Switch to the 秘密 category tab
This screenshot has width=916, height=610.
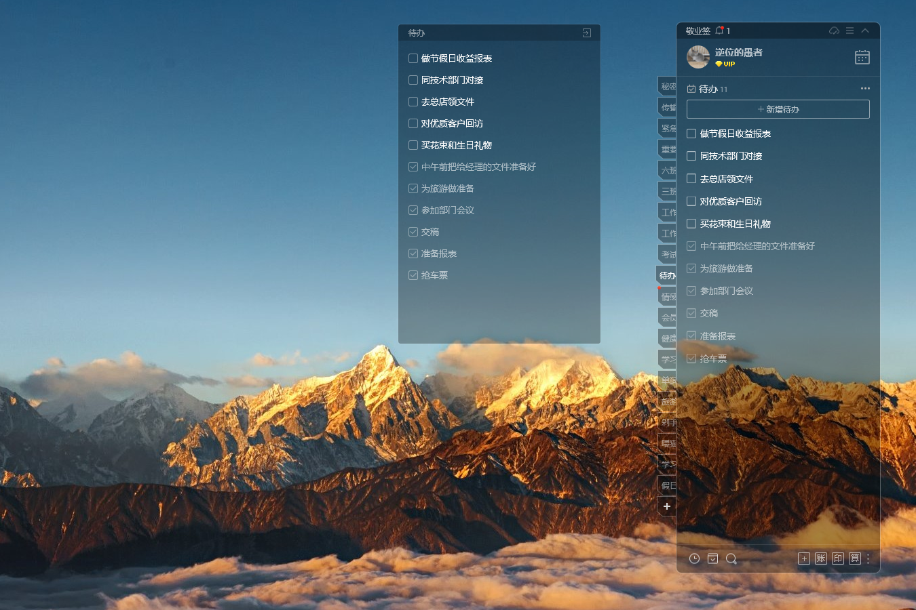click(668, 86)
